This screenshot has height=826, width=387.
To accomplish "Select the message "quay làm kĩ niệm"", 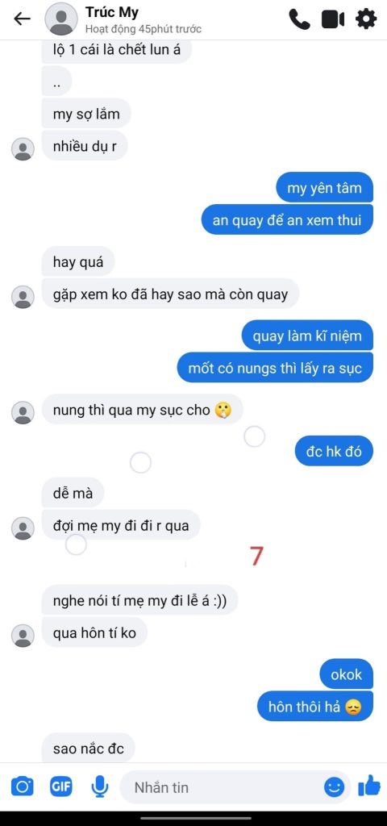I will [307, 336].
